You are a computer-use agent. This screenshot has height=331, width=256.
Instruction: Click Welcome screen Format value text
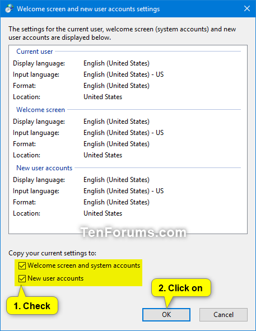pos(117,144)
